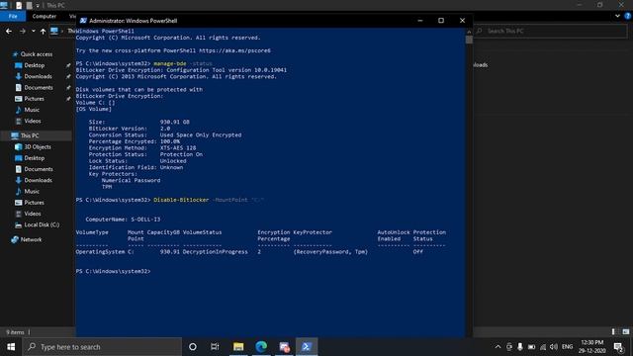This screenshot has height=356, width=633.
Task: Launch Microsoft Edge from taskbar
Action: tap(261, 347)
